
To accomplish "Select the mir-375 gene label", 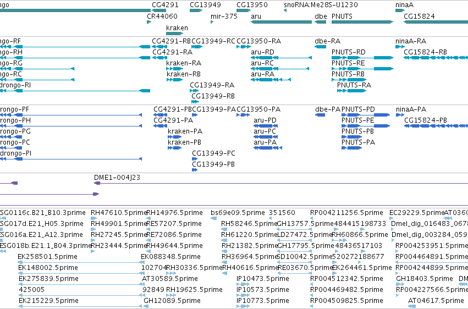I will [224, 16].
